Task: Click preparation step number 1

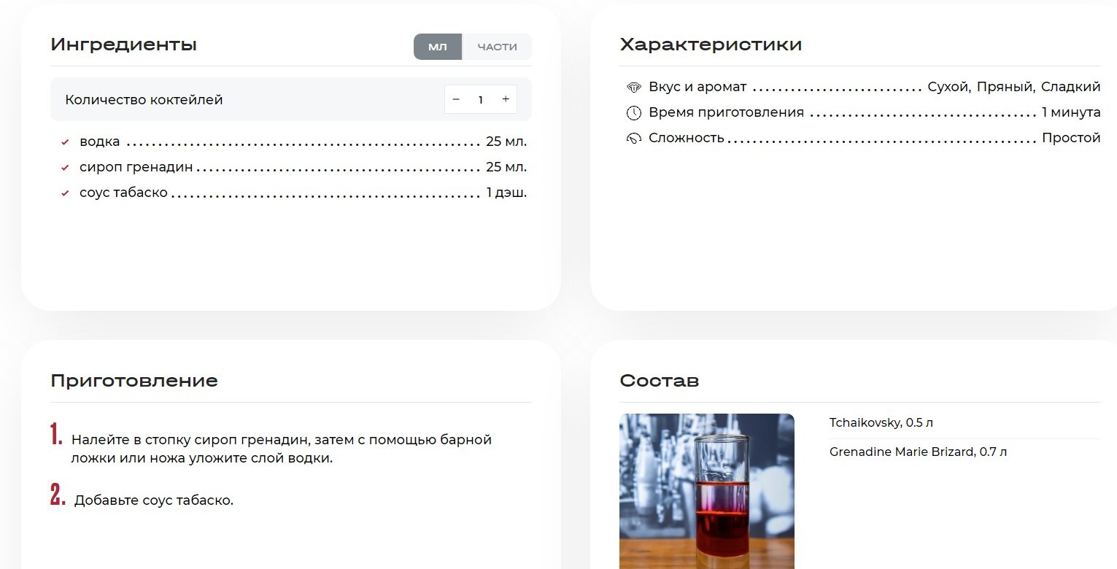Action: (57, 436)
